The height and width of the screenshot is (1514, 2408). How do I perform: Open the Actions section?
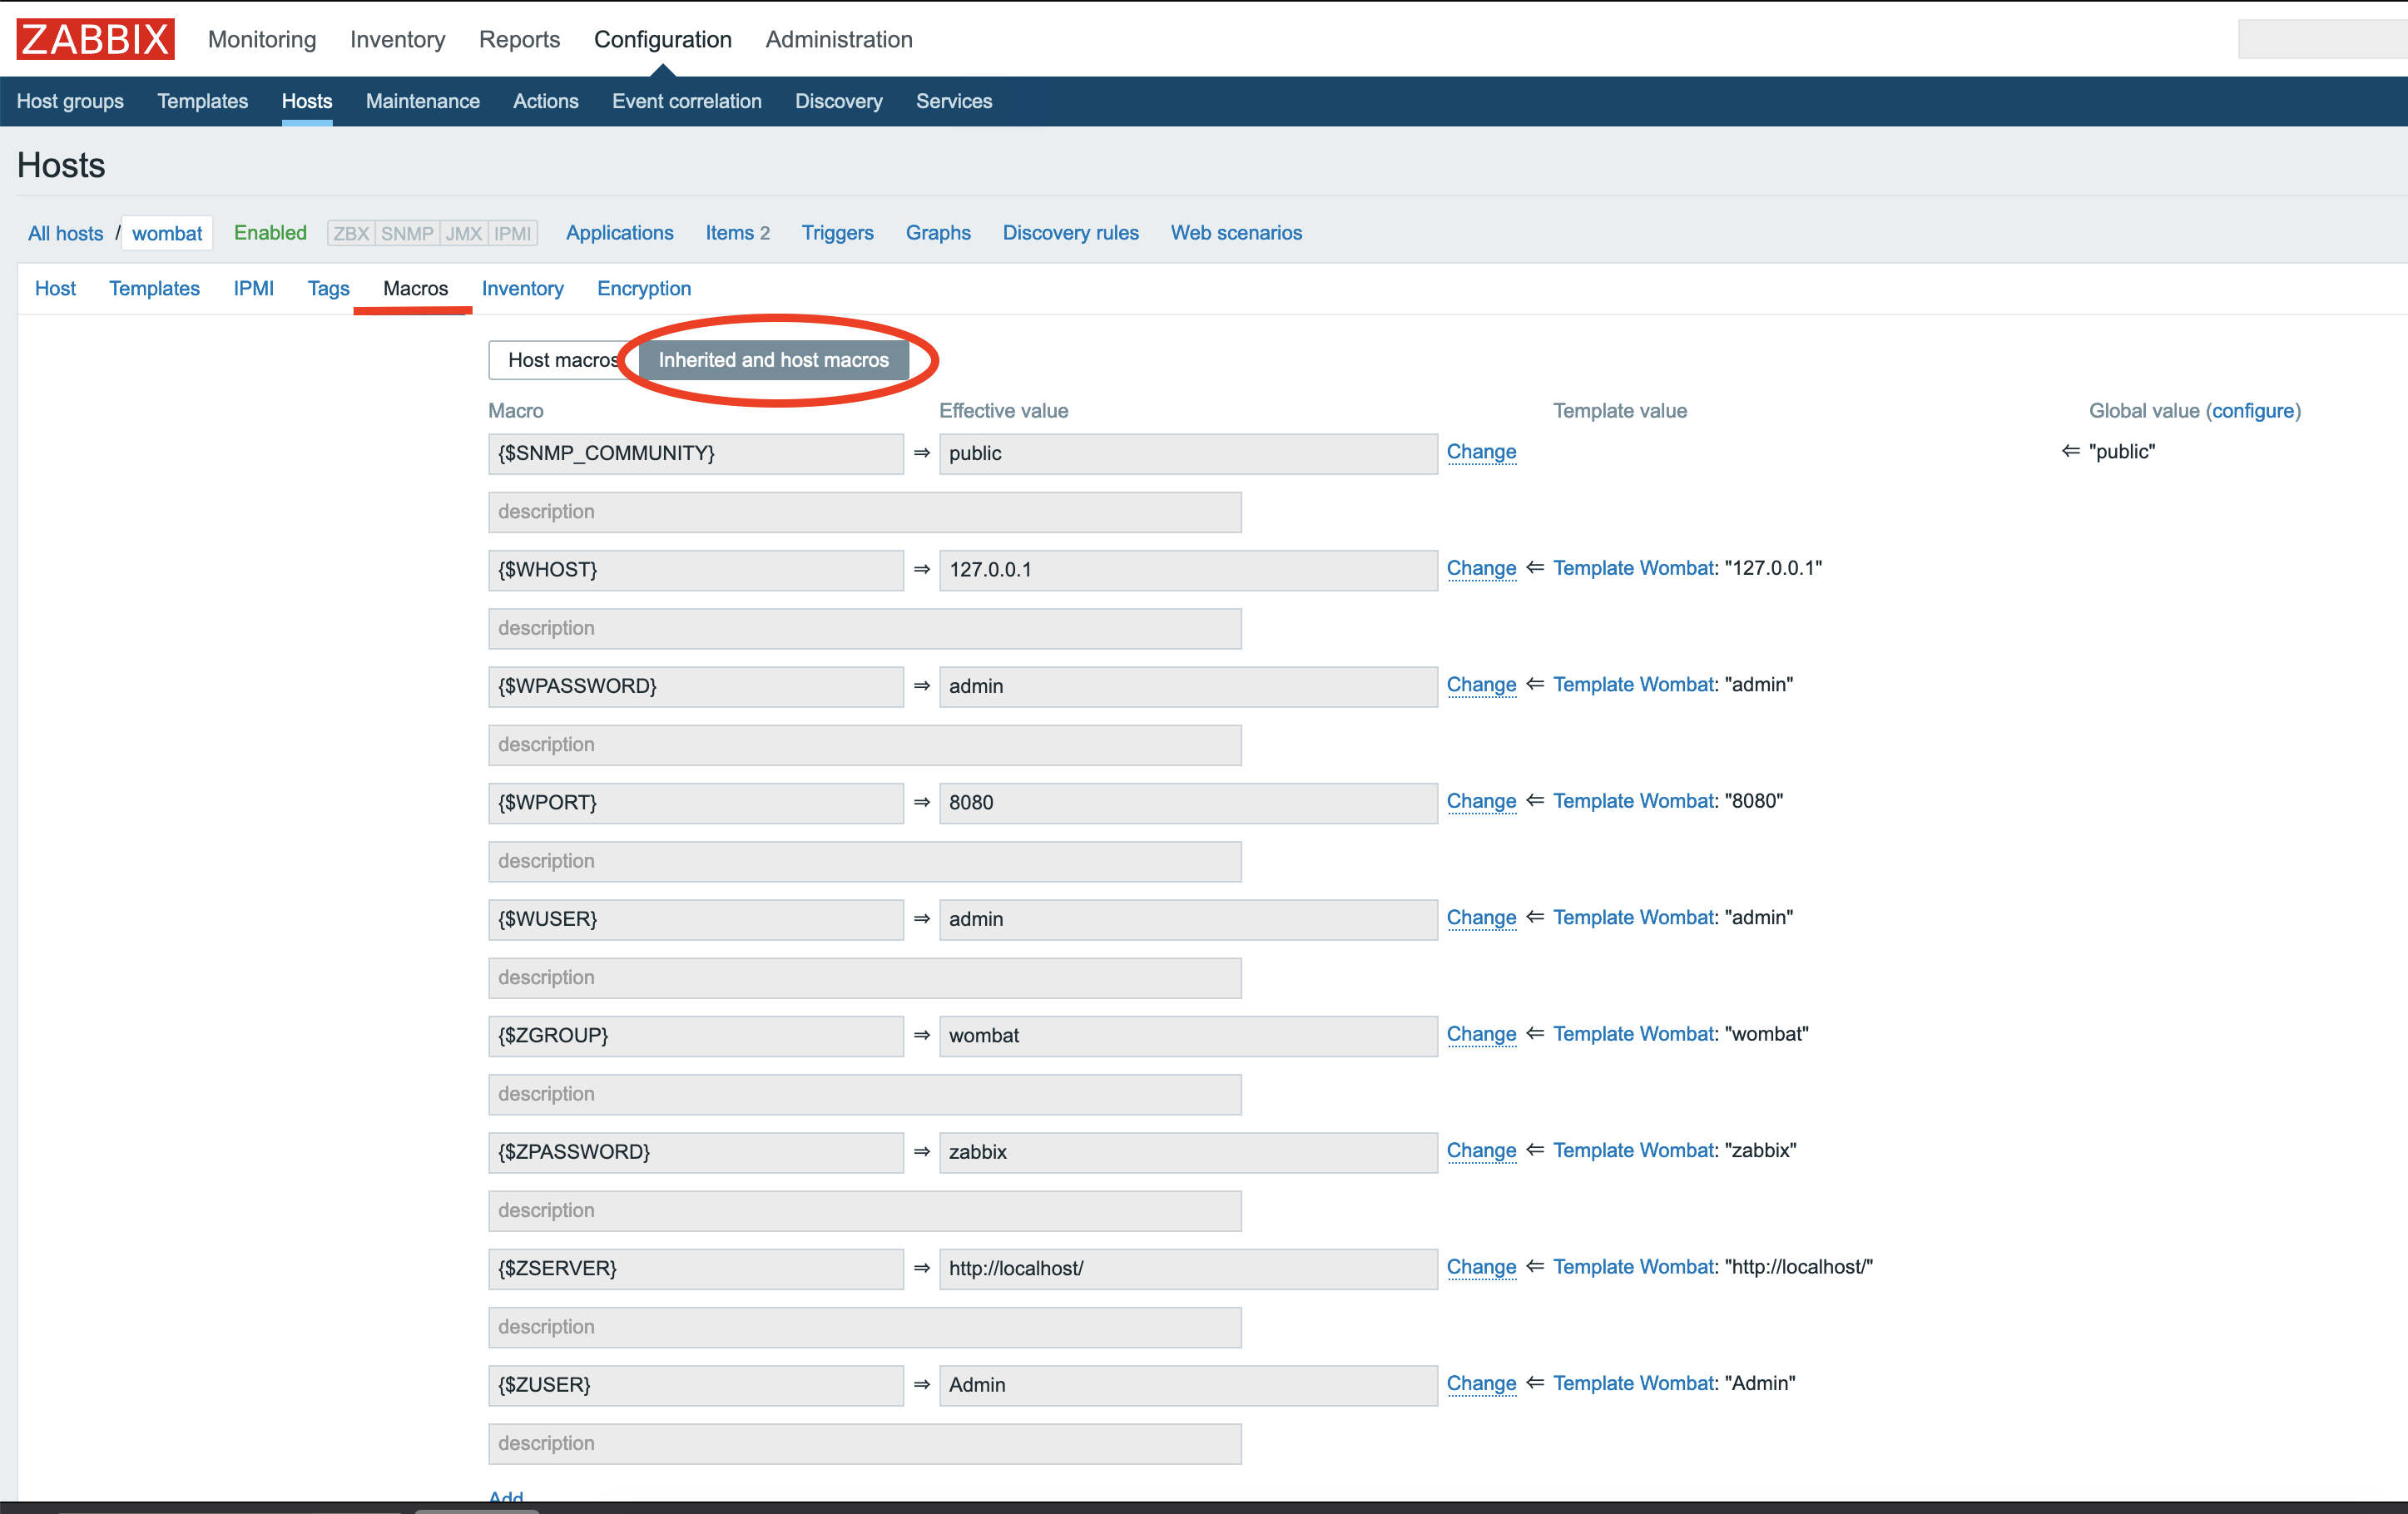click(x=546, y=101)
